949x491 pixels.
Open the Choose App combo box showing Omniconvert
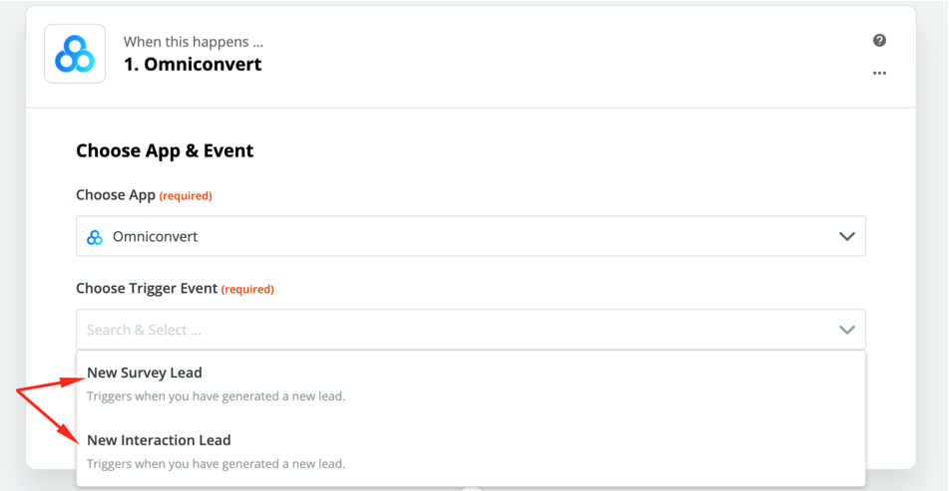point(470,237)
